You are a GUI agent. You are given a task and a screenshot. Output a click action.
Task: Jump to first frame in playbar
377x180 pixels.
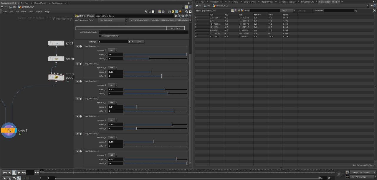pyautogui.click(x=5, y=173)
